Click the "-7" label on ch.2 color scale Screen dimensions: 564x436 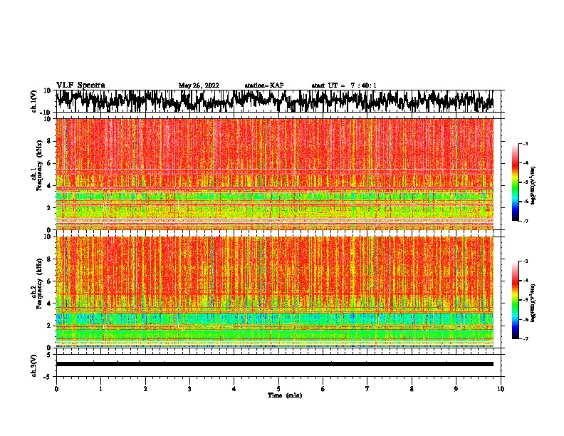[x=526, y=338]
